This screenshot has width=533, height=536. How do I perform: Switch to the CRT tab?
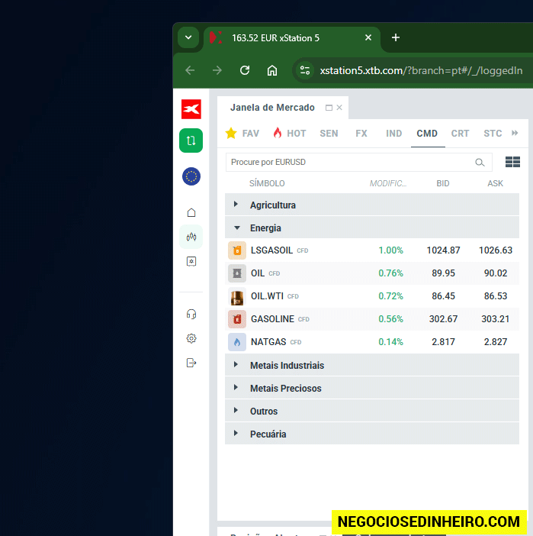coord(460,134)
